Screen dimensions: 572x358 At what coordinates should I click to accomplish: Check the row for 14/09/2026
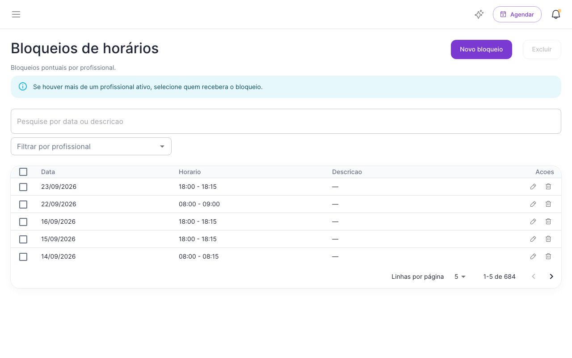[23, 257]
